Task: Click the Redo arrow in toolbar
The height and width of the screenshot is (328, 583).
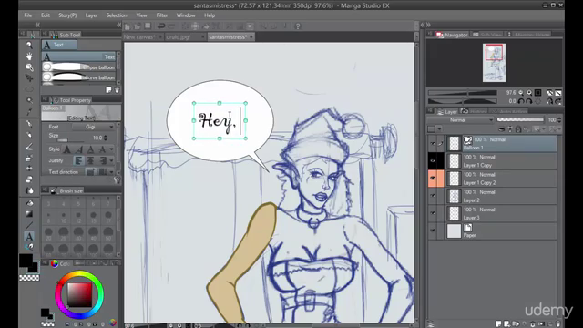Action: click(171, 26)
